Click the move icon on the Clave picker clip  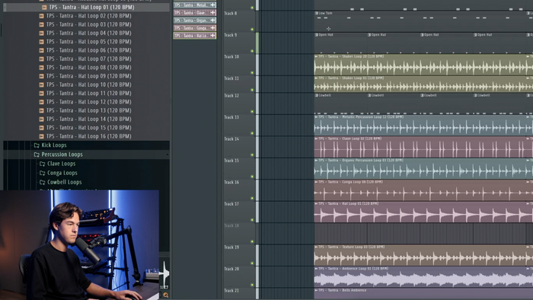212,13
